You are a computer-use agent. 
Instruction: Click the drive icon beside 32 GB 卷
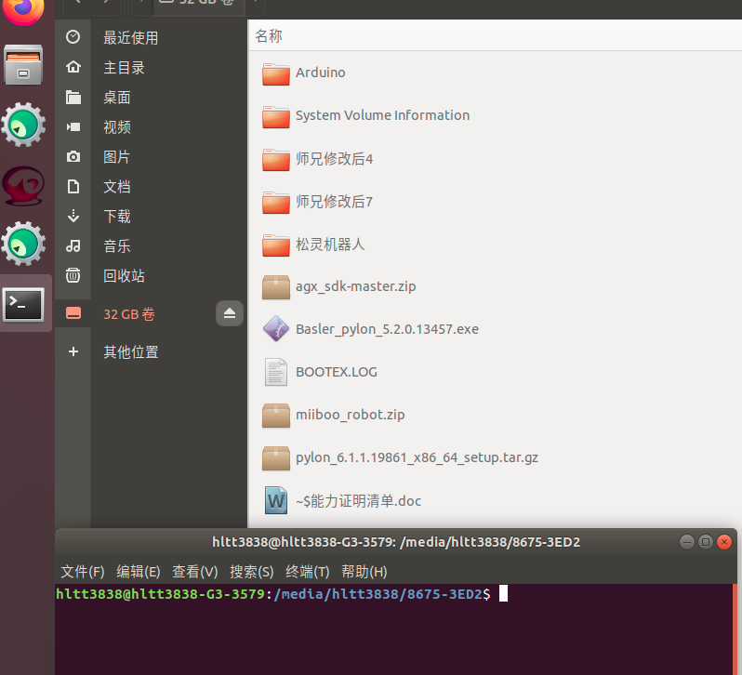[73, 313]
